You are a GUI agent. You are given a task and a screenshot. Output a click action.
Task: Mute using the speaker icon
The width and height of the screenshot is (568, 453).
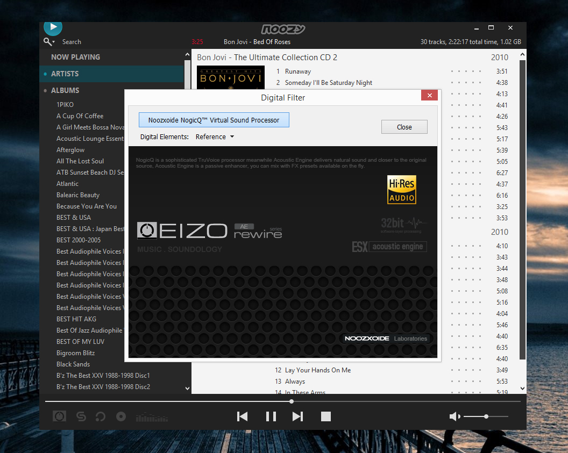coord(455,416)
